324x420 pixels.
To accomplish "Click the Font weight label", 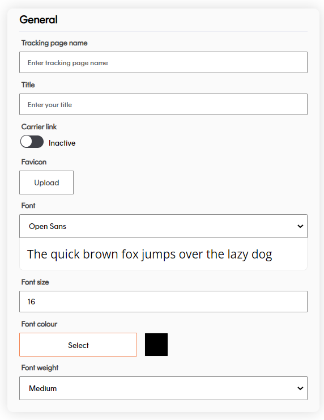I will click(x=40, y=368).
